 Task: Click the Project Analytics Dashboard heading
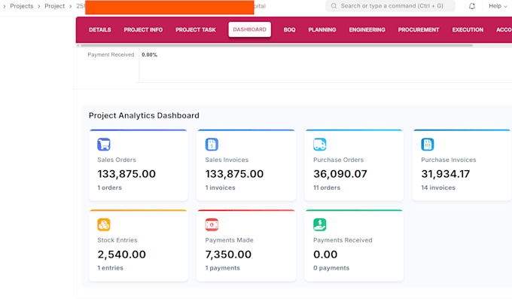tap(144, 115)
